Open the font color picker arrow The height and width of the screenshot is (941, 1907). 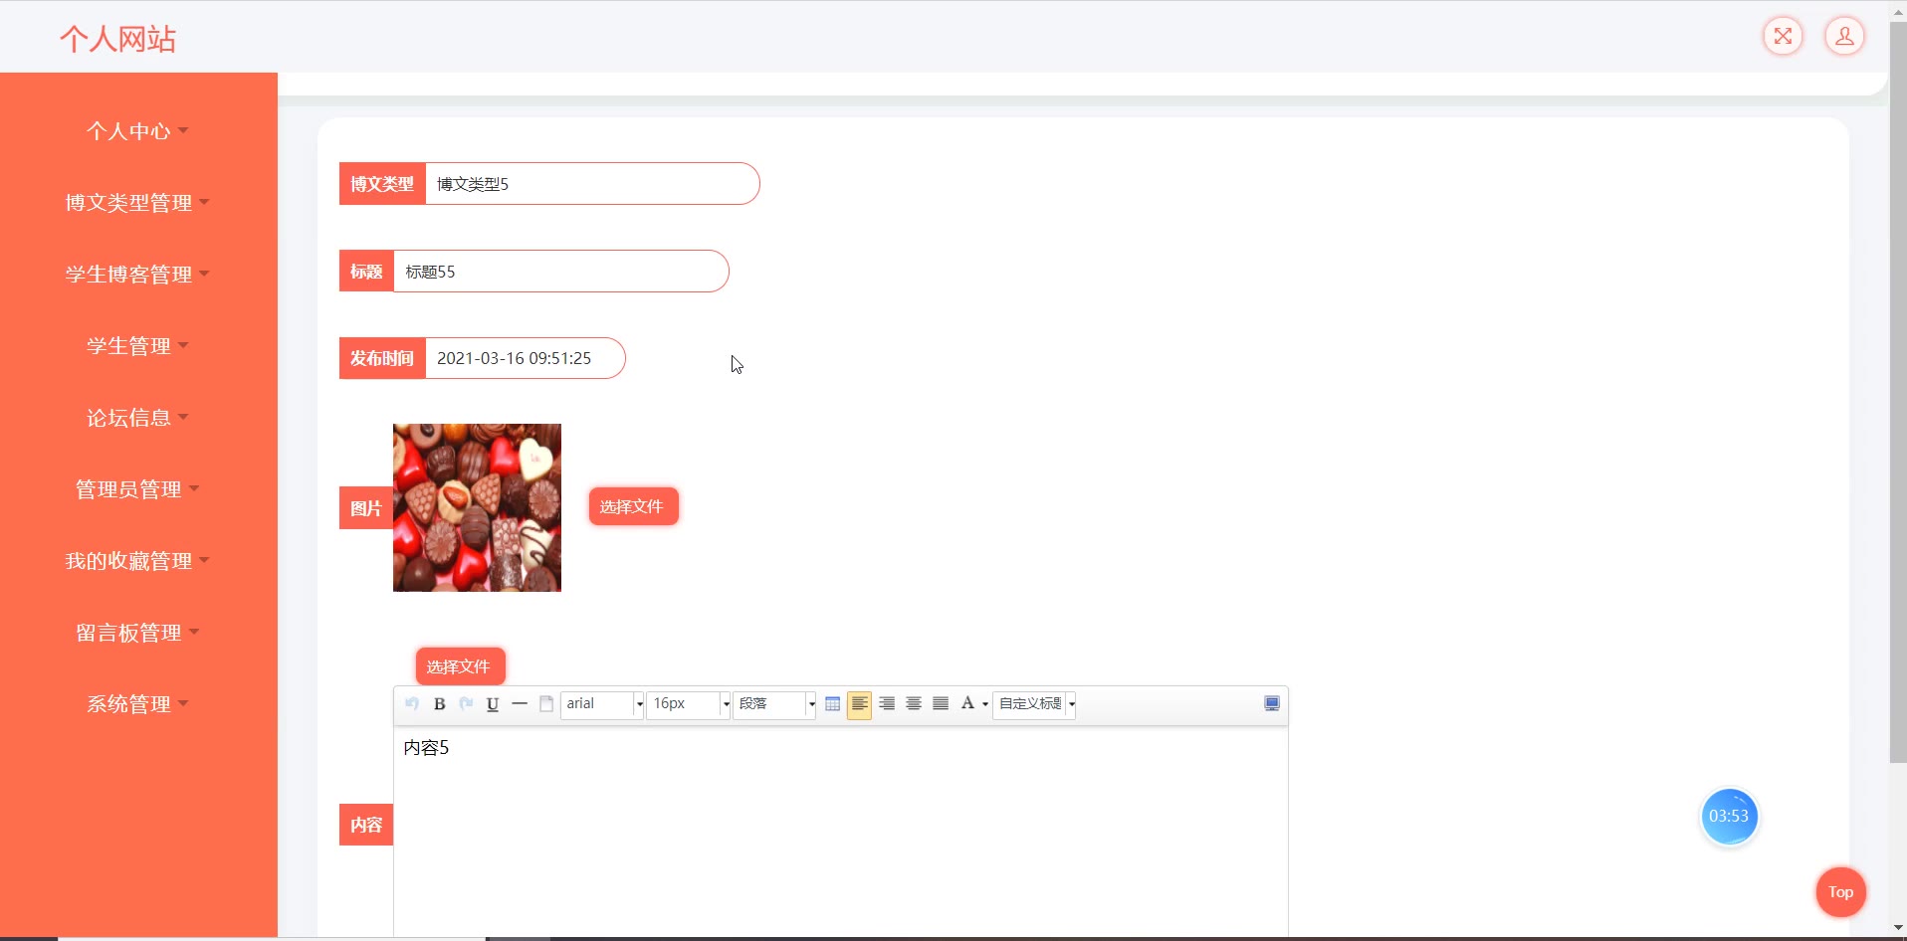985,705
